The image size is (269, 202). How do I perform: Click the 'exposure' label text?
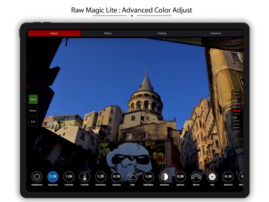[x=53, y=185]
